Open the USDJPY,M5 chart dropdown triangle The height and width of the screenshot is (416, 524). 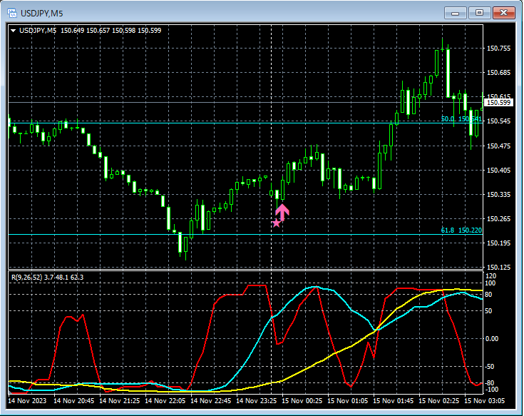(13, 30)
